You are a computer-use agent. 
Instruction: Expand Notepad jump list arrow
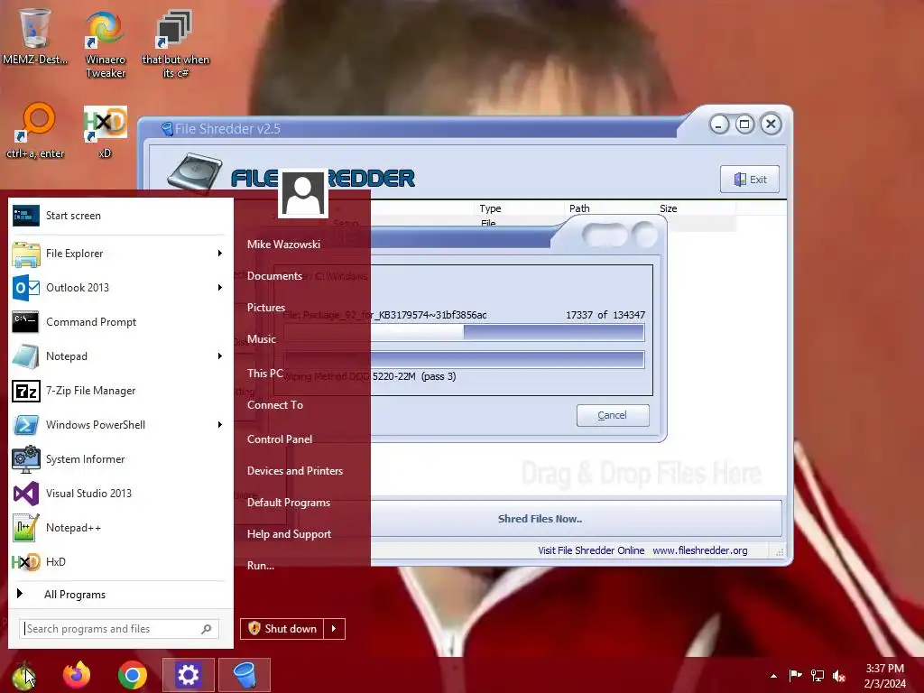pos(220,356)
